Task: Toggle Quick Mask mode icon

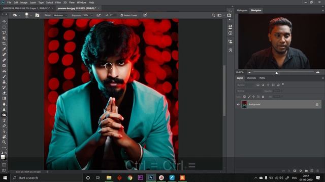Action: (4, 165)
